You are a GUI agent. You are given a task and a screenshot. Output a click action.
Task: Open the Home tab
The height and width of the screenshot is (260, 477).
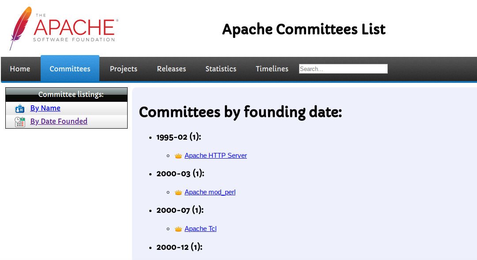(20, 69)
